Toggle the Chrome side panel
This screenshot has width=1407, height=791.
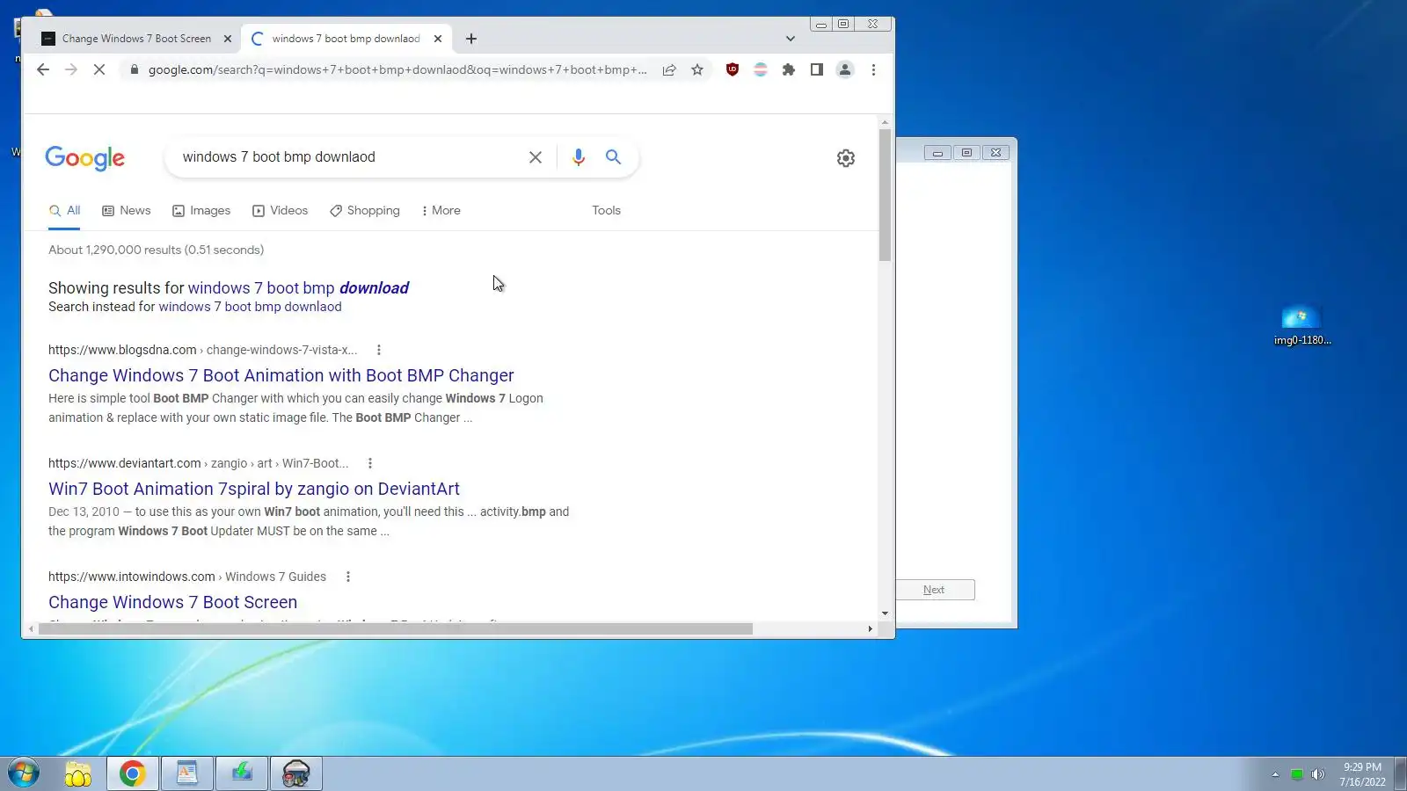817,69
